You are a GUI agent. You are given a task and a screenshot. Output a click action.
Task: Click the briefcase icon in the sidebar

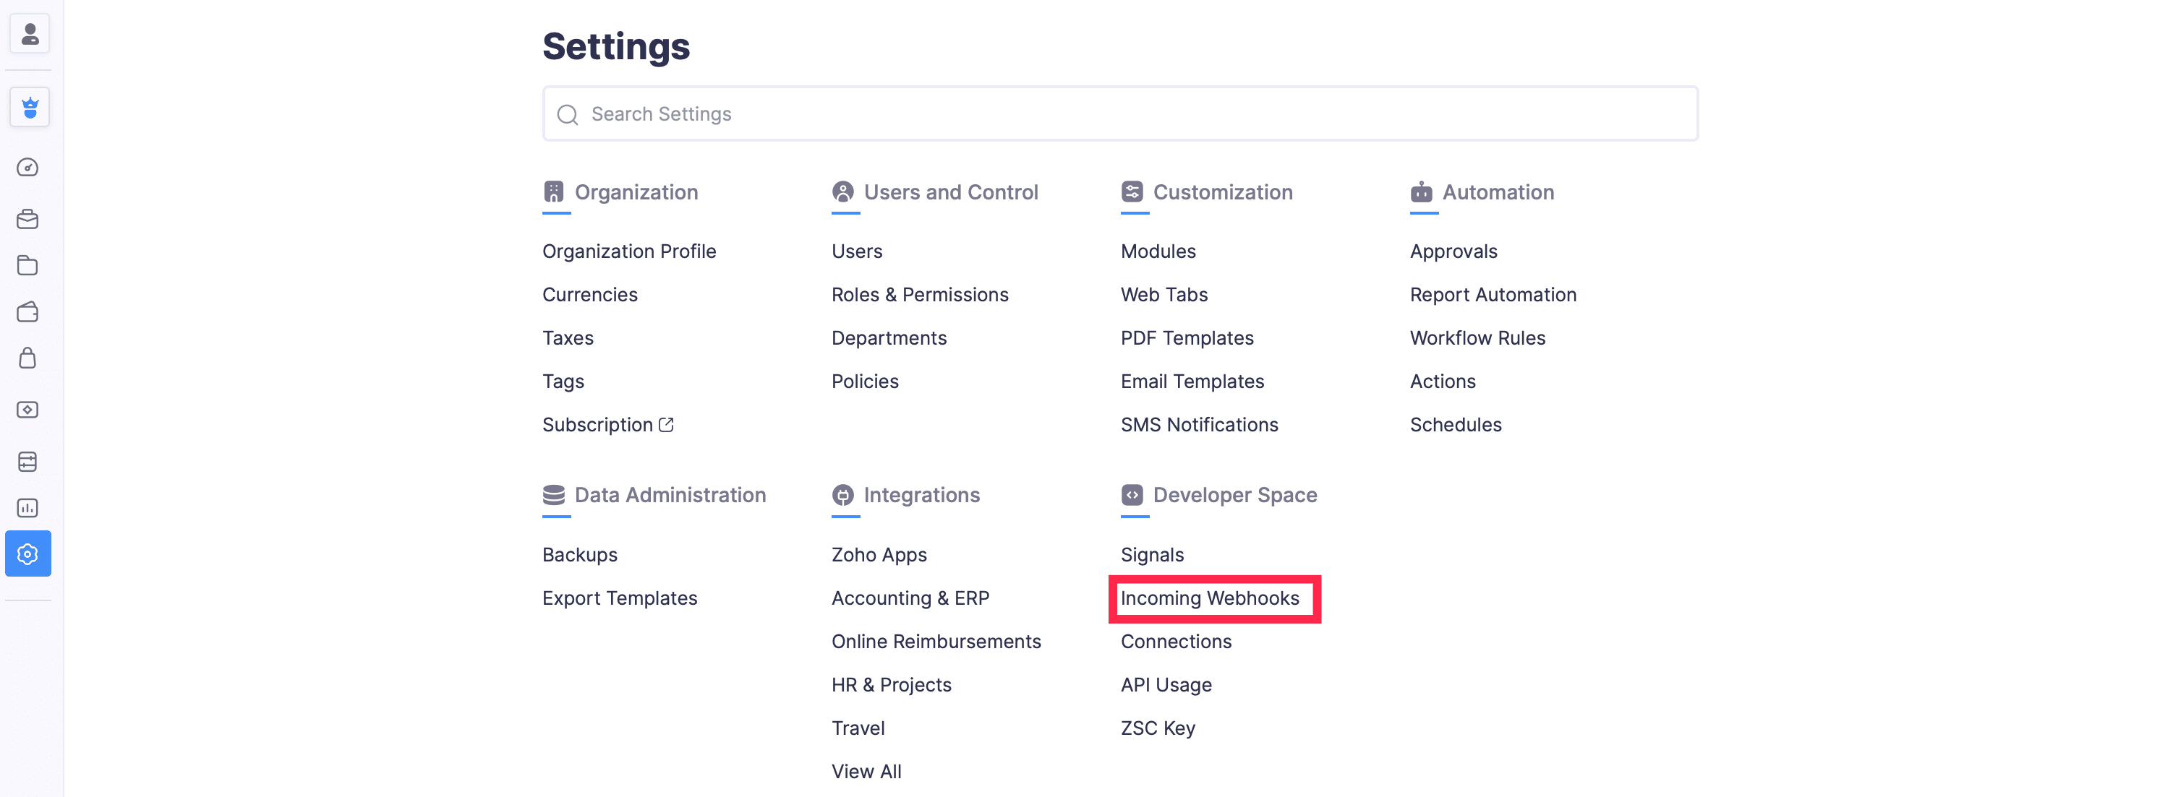click(x=27, y=220)
